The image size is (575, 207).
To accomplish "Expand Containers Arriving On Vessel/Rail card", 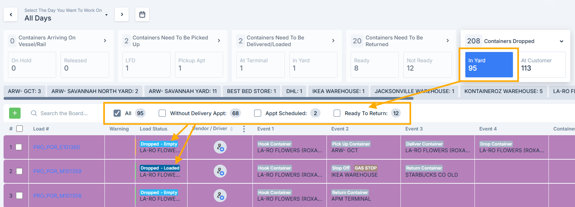I will (105, 41).
